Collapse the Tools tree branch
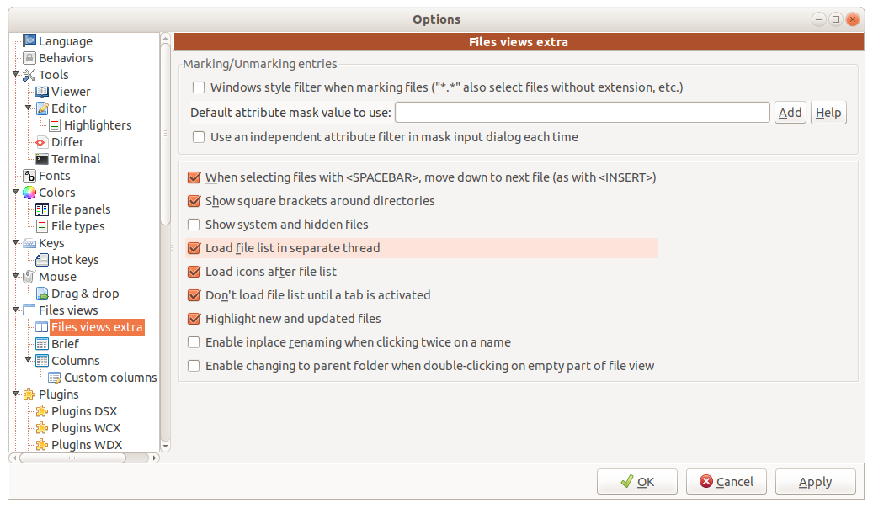This screenshot has height=508, width=873. (x=14, y=74)
